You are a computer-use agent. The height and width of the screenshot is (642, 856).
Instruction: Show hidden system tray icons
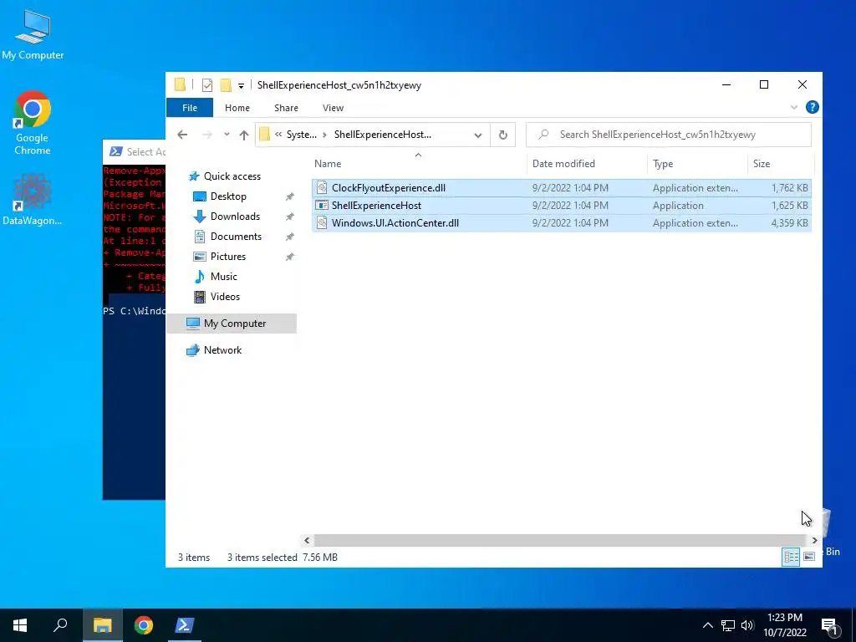(707, 625)
